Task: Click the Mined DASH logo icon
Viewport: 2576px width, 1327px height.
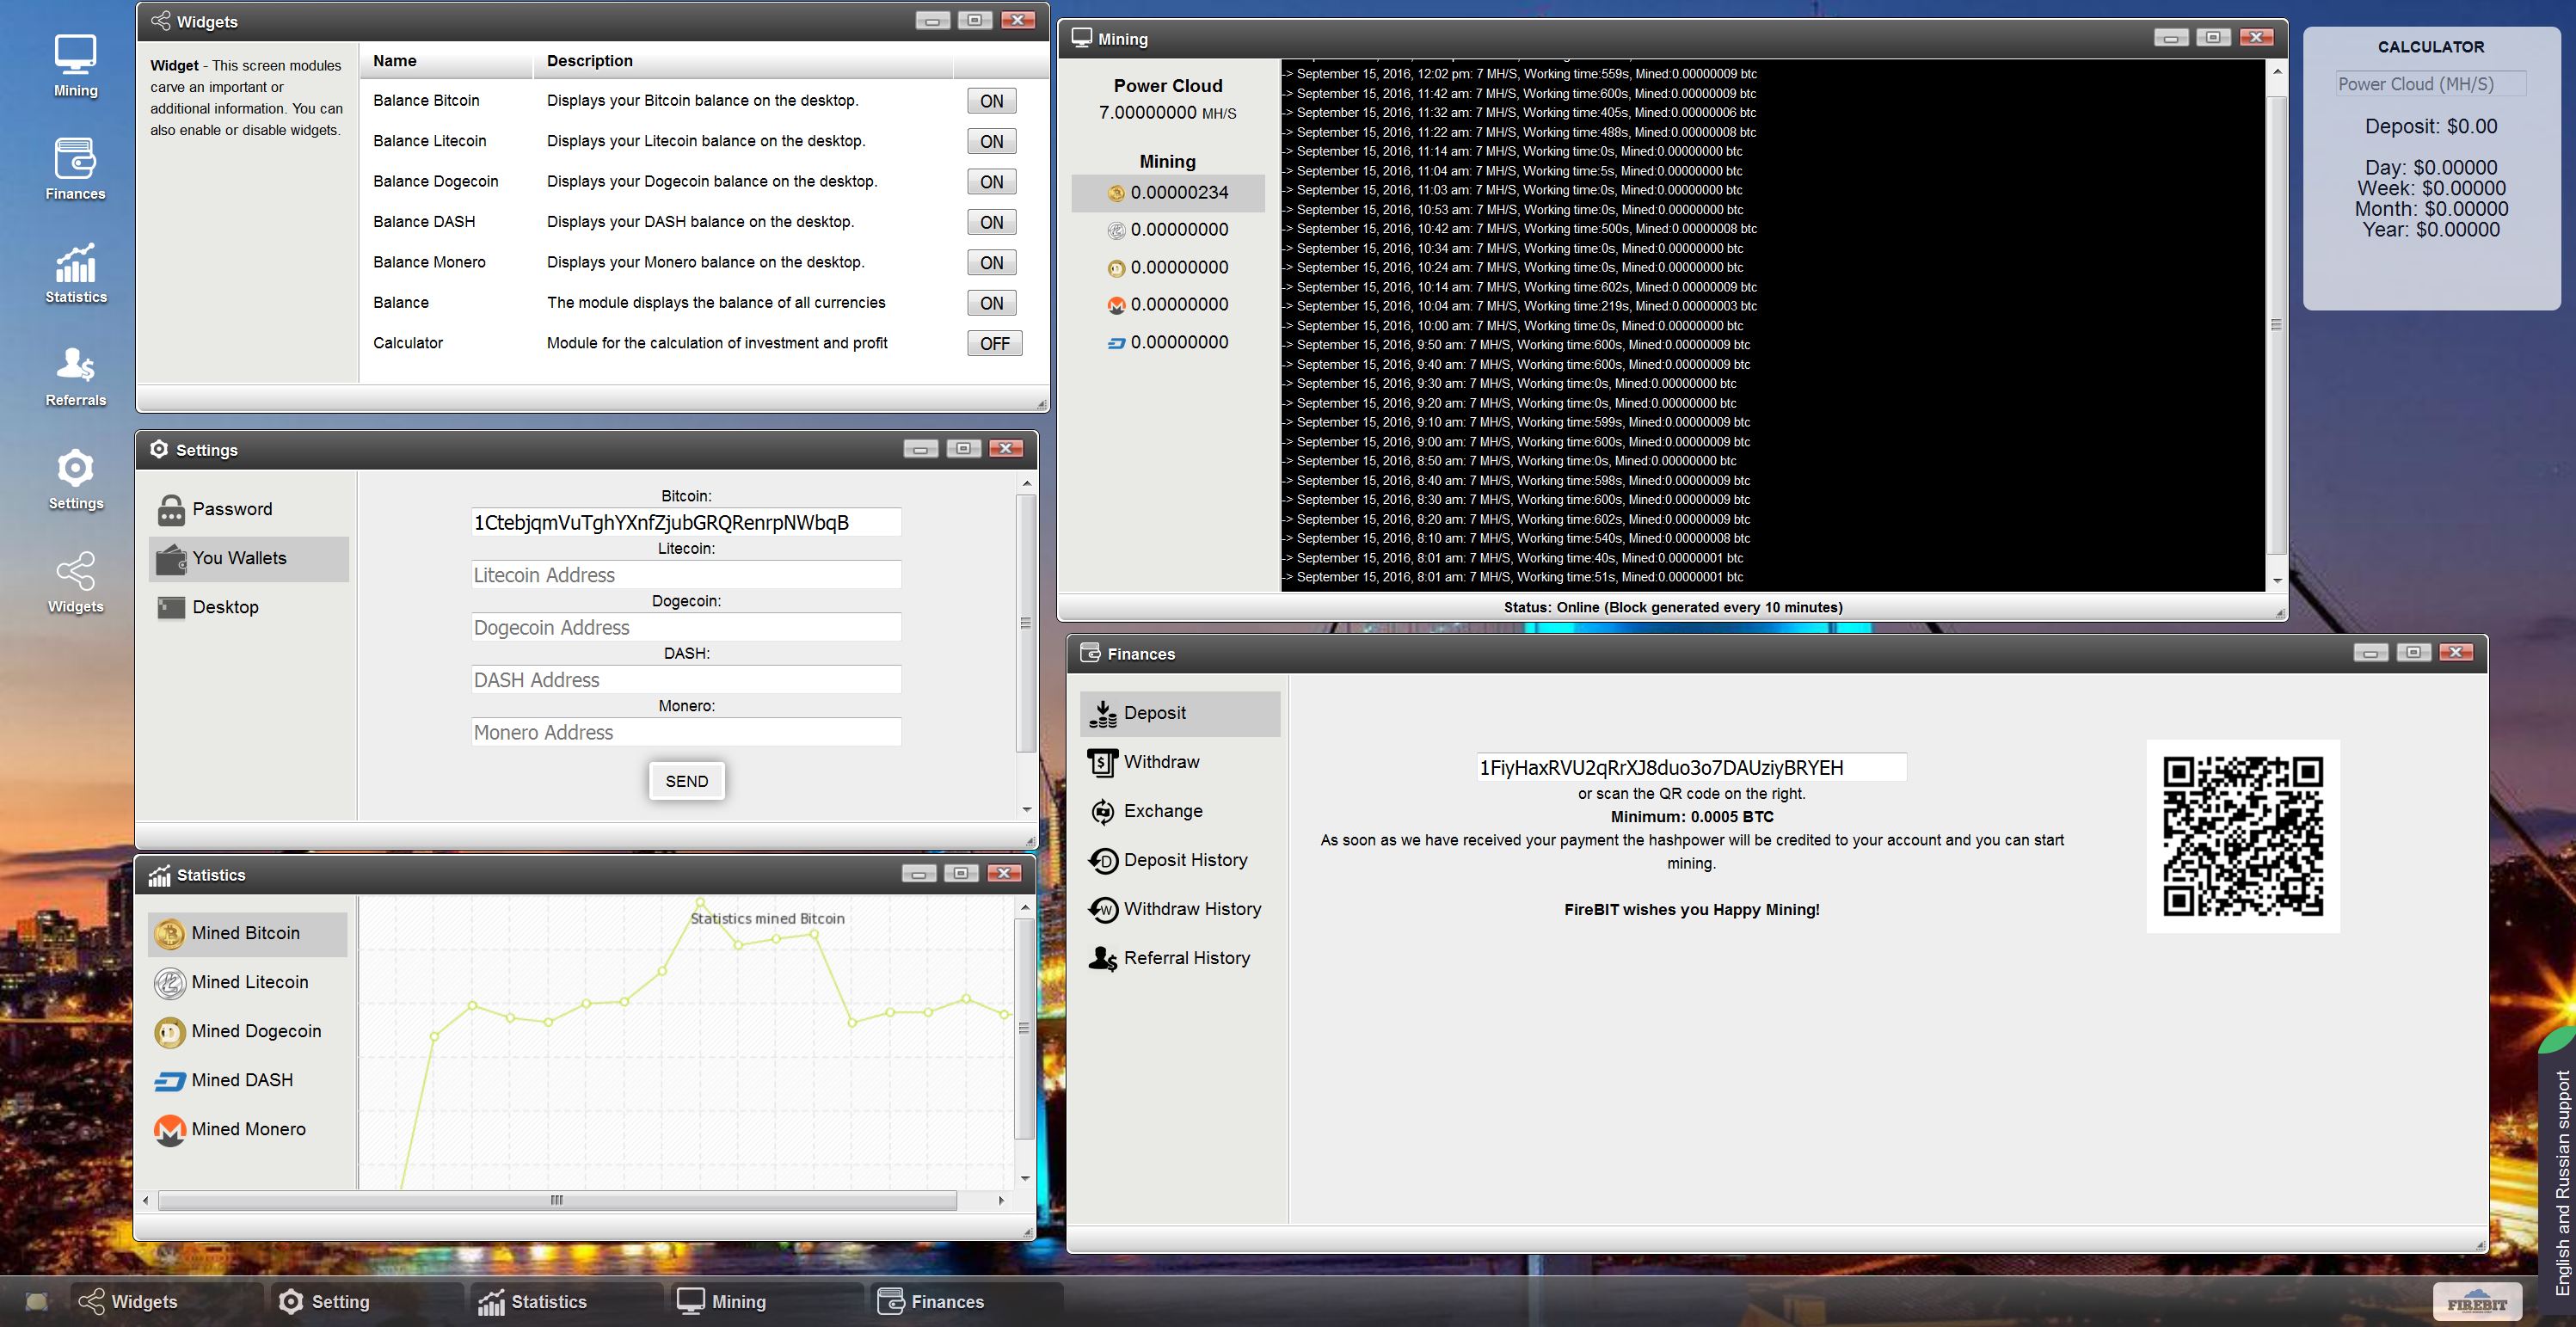Action: (169, 1081)
